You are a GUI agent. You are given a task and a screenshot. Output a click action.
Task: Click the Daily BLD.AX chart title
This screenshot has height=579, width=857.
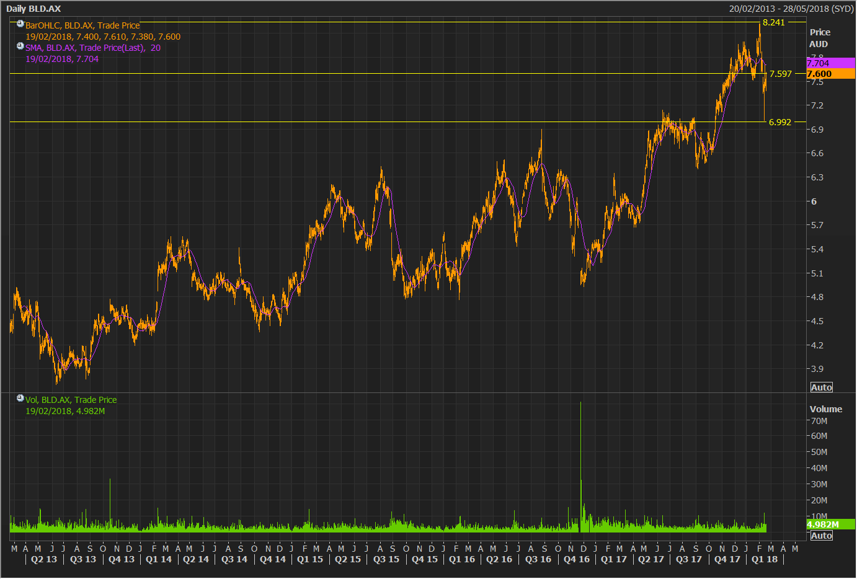pyautogui.click(x=33, y=9)
